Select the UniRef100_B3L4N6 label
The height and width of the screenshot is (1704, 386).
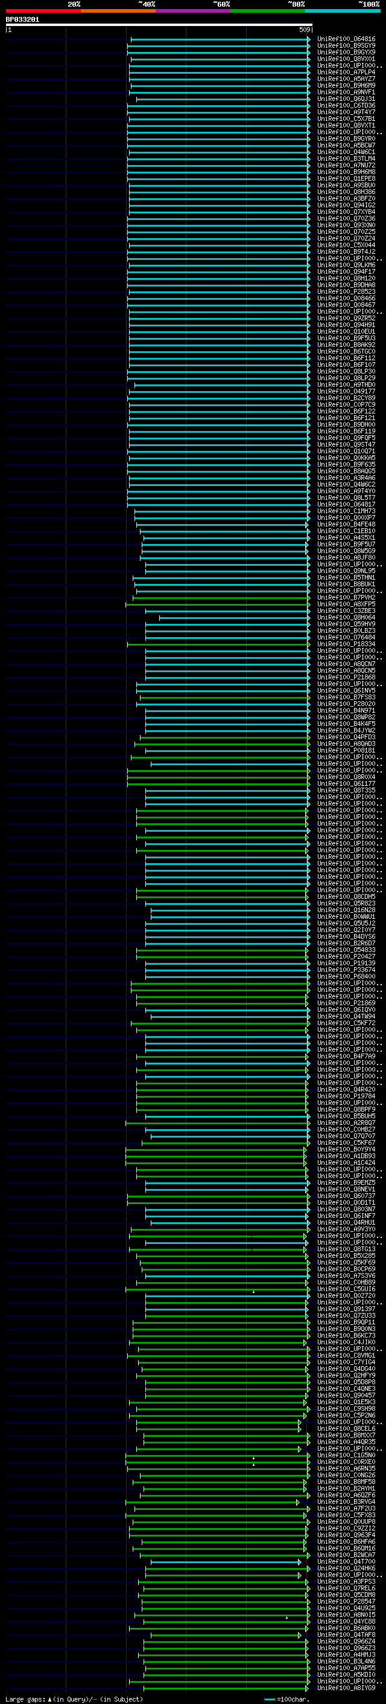(x=346, y=1661)
